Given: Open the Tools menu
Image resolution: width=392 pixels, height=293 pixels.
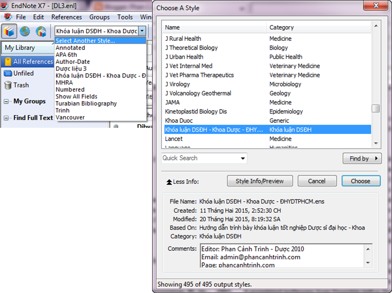Looking at the screenshot, I should coord(125,17).
